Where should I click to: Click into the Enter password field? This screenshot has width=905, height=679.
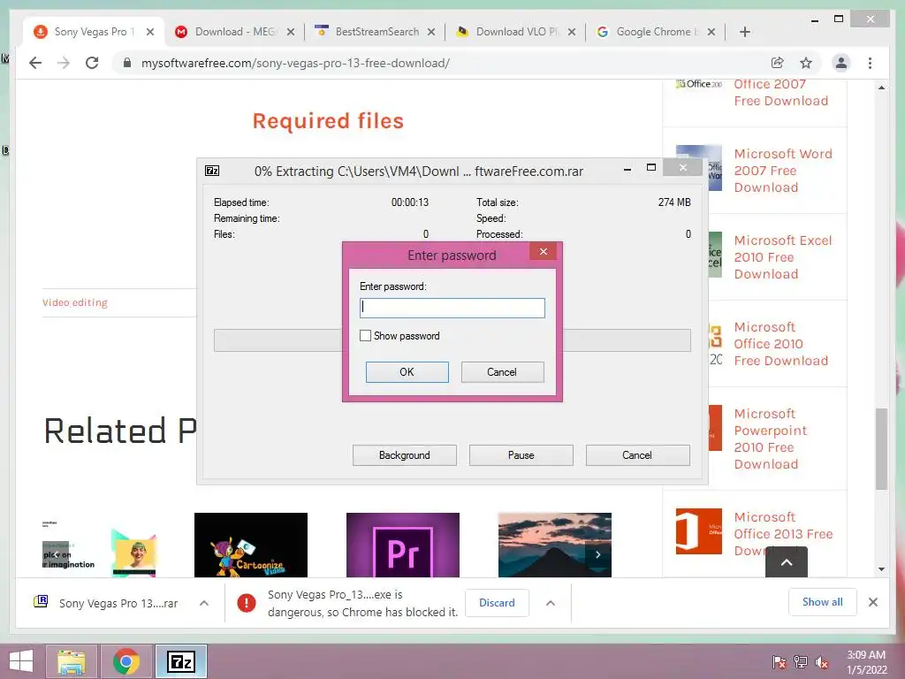pyautogui.click(x=452, y=308)
